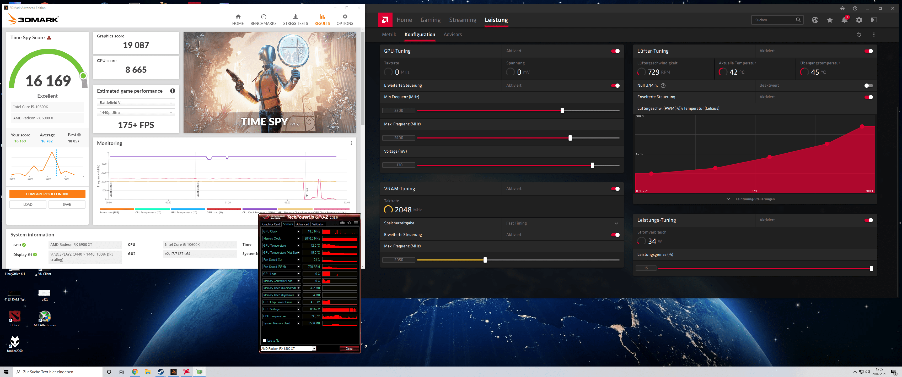Screen dimensions: 902x377
Task: Switch to the Metrik sub-tab
Action: point(389,35)
